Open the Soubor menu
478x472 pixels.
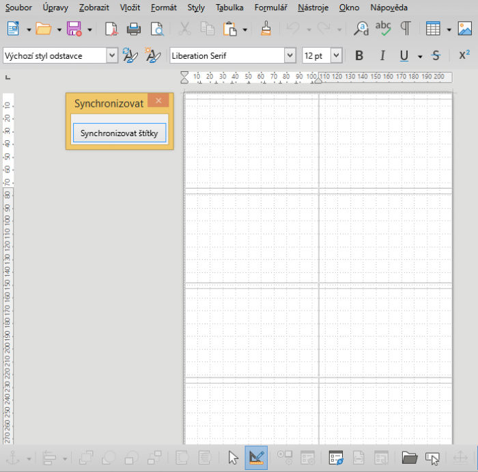click(x=18, y=8)
